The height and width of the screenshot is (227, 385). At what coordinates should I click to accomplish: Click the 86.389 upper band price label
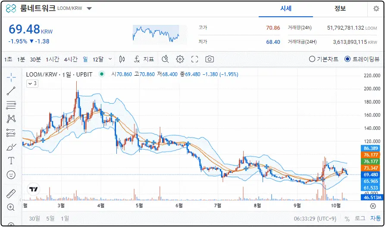click(371, 148)
